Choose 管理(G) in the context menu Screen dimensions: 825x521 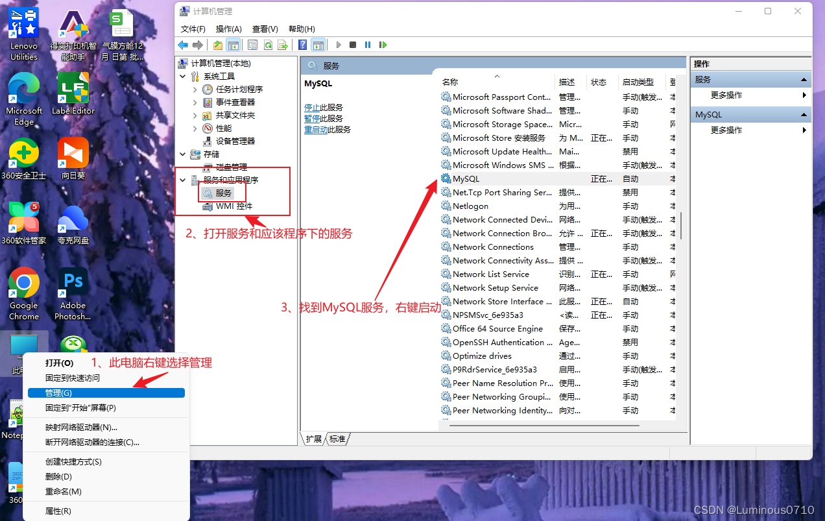point(106,393)
